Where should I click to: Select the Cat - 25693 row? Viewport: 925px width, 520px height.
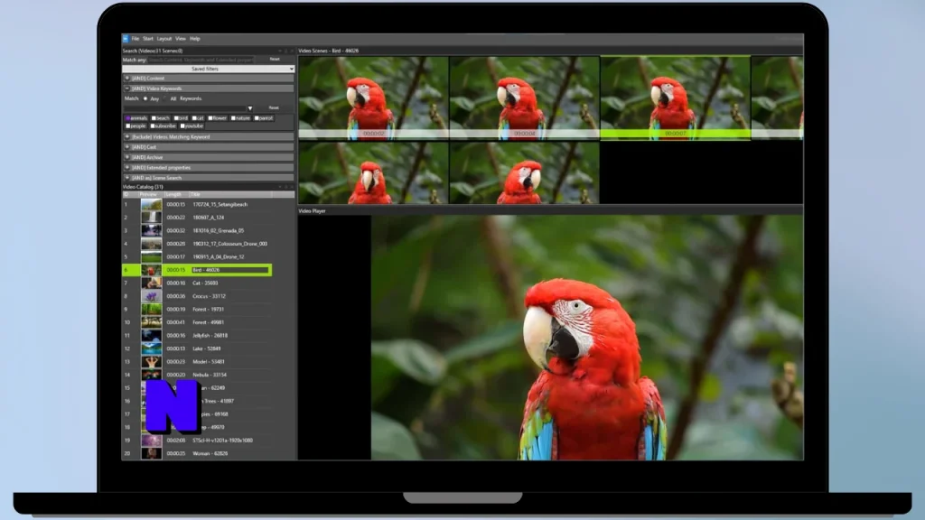pyautogui.click(x=197, y=283)
